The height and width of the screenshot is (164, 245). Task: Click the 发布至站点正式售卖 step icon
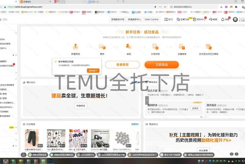pos(209,46)
